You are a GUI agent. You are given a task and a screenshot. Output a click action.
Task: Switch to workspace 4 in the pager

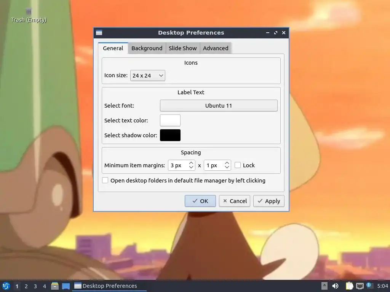tap(45, 286)
